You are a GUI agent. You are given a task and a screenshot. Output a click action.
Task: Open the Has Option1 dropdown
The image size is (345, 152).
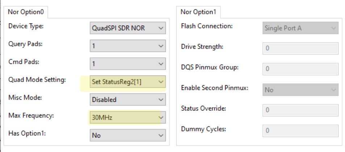click(128, 135)
